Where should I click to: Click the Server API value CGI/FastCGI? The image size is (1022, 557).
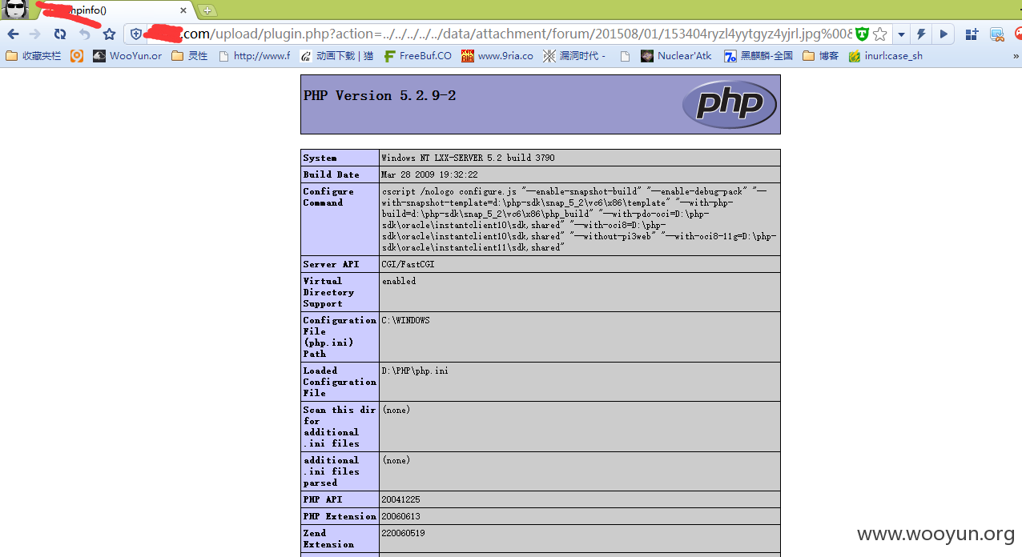pyautogui.click(x=408, y=264)
